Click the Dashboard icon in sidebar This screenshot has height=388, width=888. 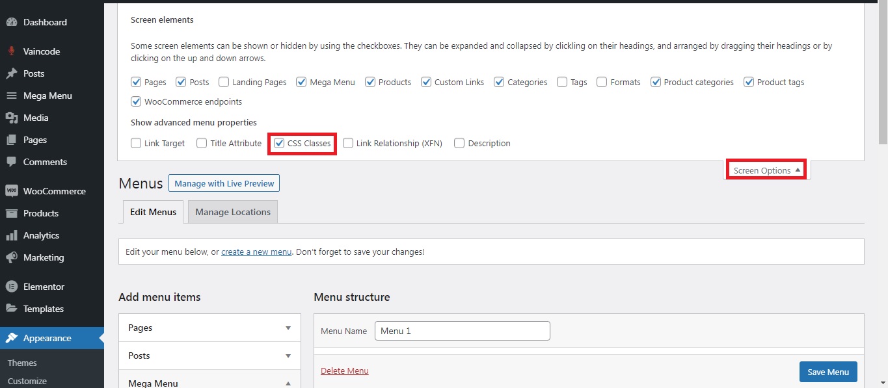pos(11,22)
